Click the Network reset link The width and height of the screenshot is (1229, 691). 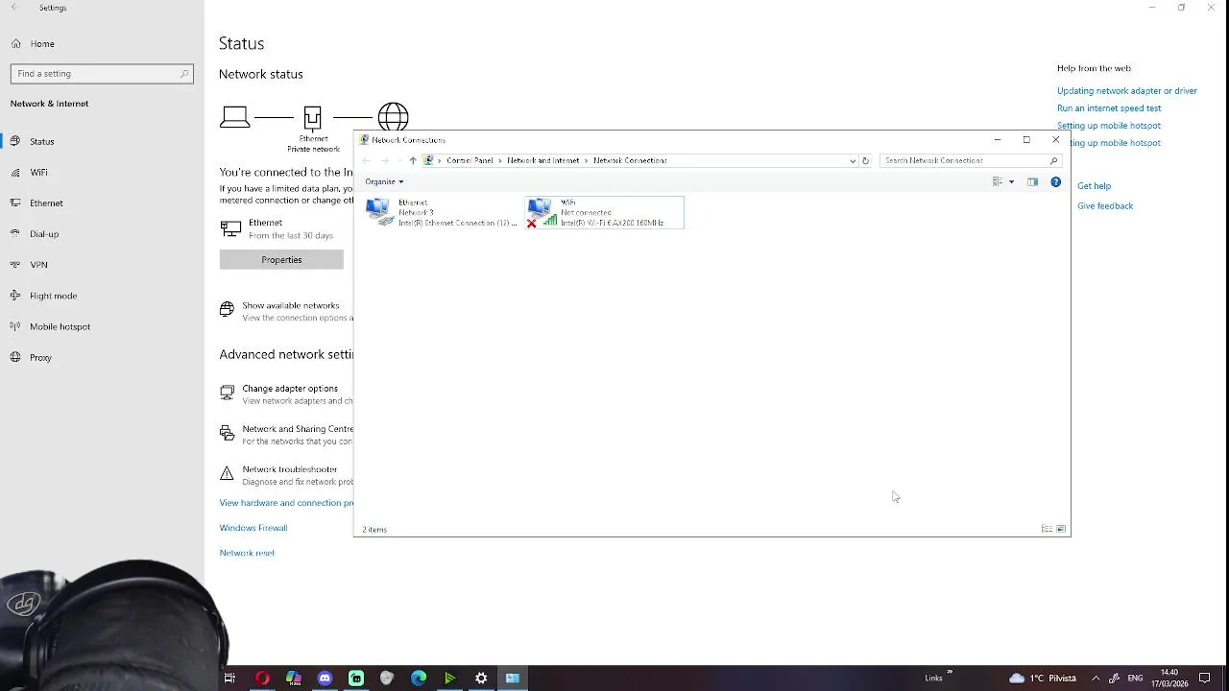click(x=247, y=553)
